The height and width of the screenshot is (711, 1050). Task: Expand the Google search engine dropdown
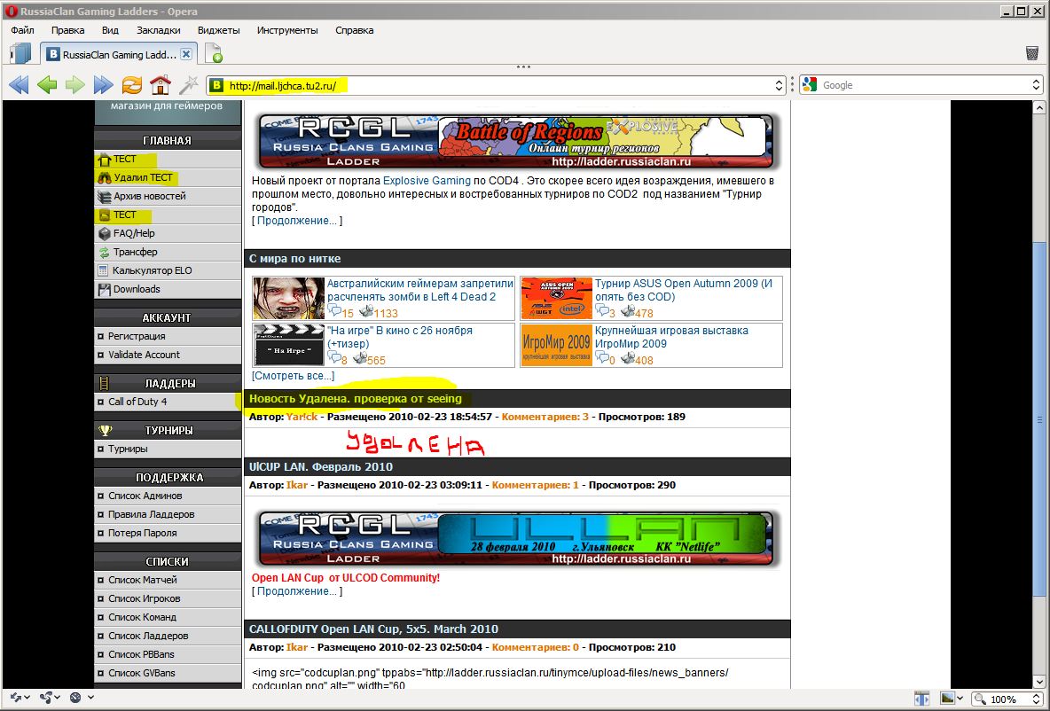(x=1036, y=85)
